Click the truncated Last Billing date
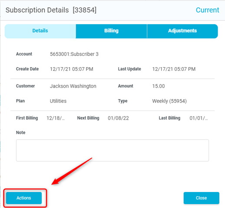Image resolution: width=225 pixels, height=208 pixels. (x=199, y=118)
